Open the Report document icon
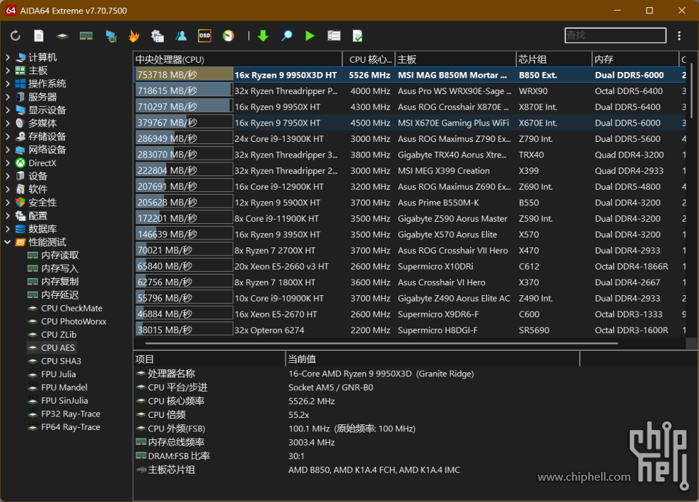 [39, 36]
